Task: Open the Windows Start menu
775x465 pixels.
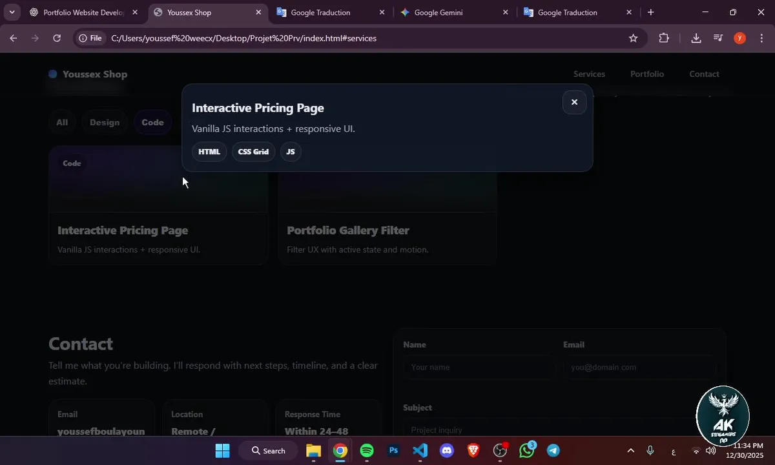Action: coord(222,451)
